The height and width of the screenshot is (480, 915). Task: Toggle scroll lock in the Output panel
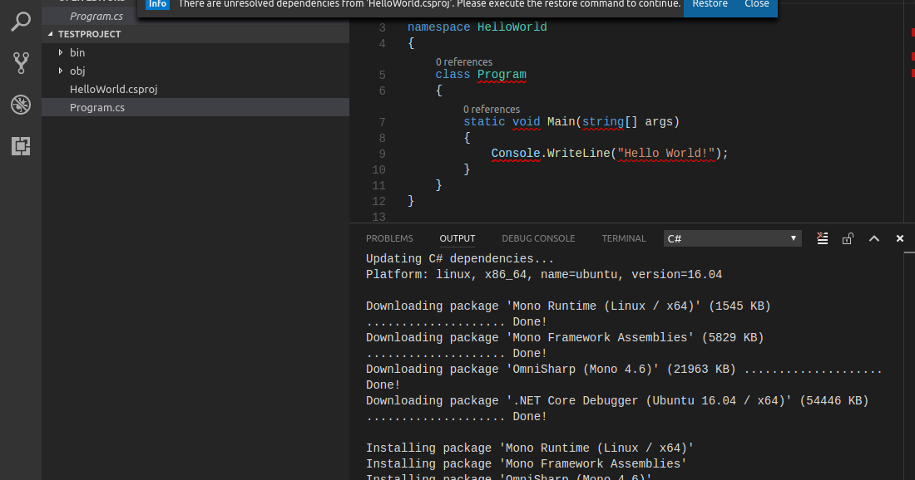pos(848,238)
